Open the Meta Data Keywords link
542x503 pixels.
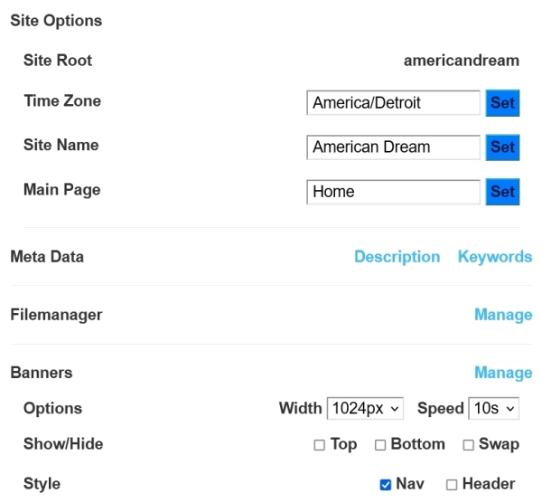(x=495, y=257)
